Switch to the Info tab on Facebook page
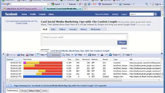The width and height of the screenshot is (165, 93). click(x=53, y=29)
